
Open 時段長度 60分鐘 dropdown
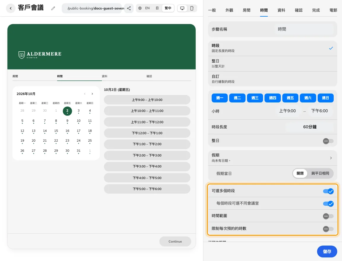tap(310, 127)
